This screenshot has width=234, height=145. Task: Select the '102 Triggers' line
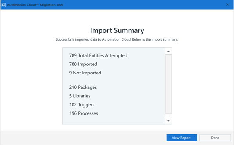(x=82, y=105)
